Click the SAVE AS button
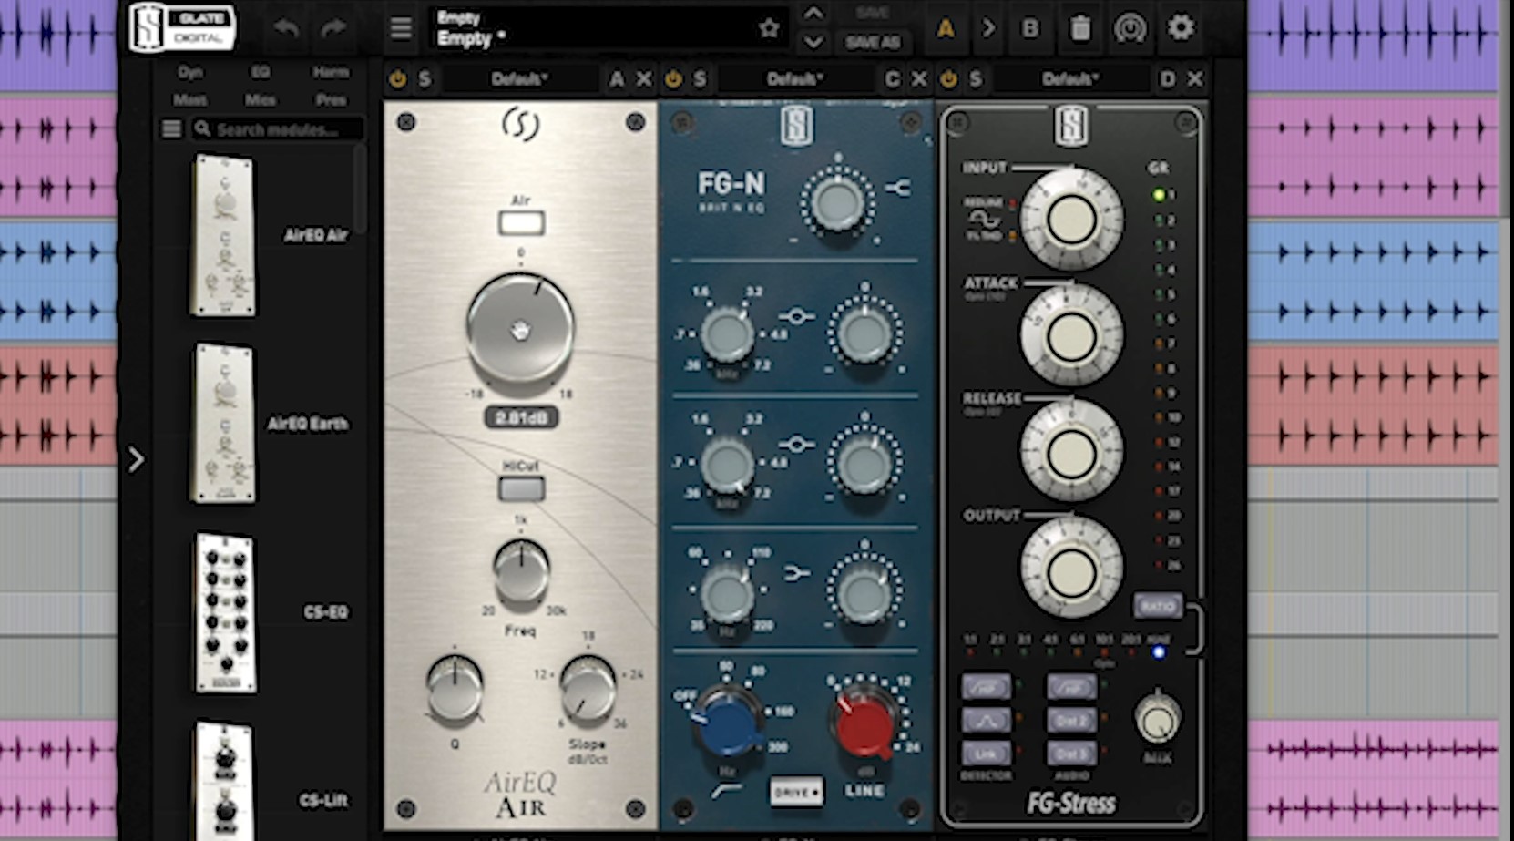Viewport: 1514px width, 841px height. pyautogui.click(x=872, y=42)
